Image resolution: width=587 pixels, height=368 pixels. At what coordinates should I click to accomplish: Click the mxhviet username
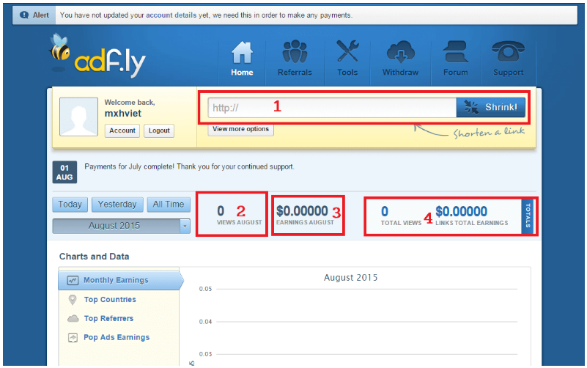click(x=123, y=114)
